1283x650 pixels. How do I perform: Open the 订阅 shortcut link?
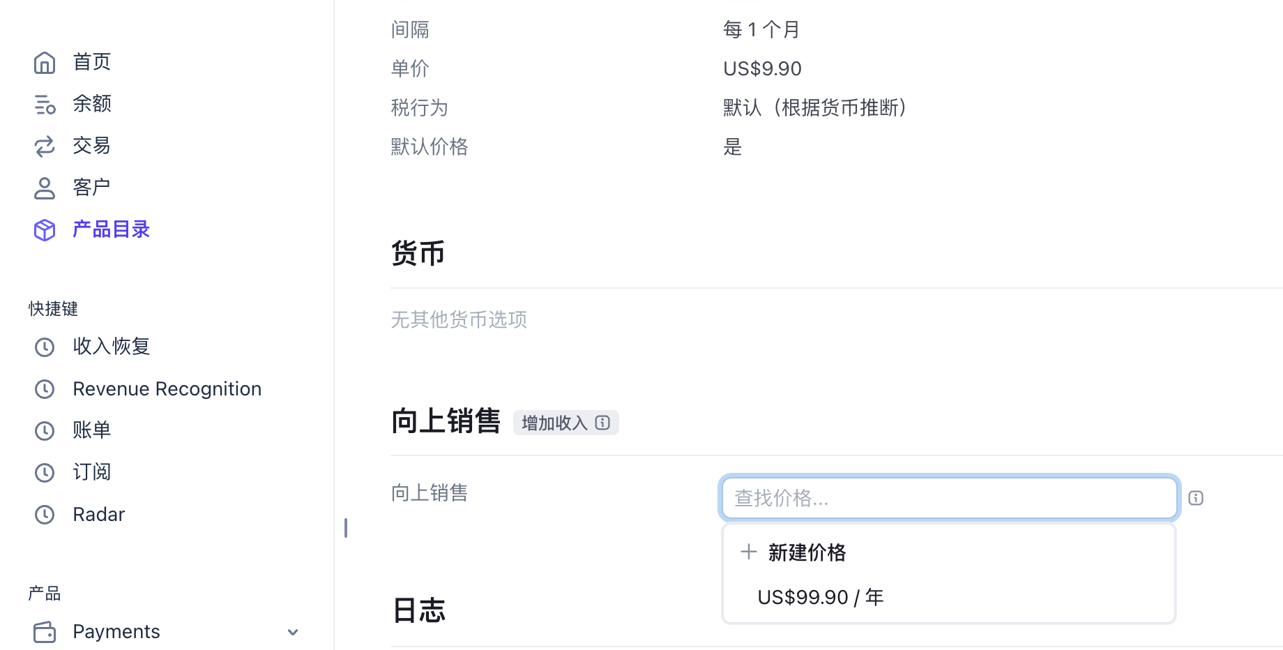click(x=92, y=472)
